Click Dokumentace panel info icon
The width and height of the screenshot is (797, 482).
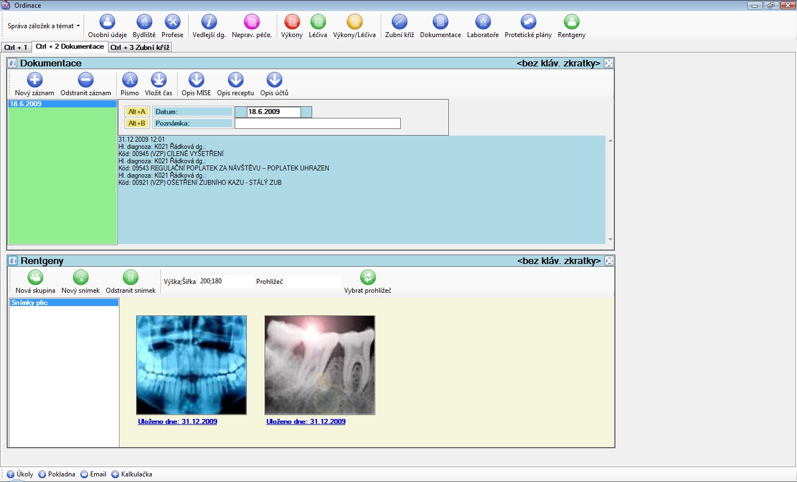tap(13, 63)
